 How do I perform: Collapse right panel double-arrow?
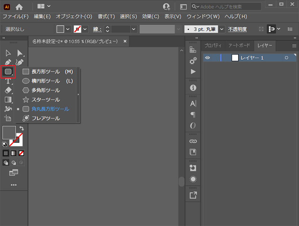[x=295, y=38]
